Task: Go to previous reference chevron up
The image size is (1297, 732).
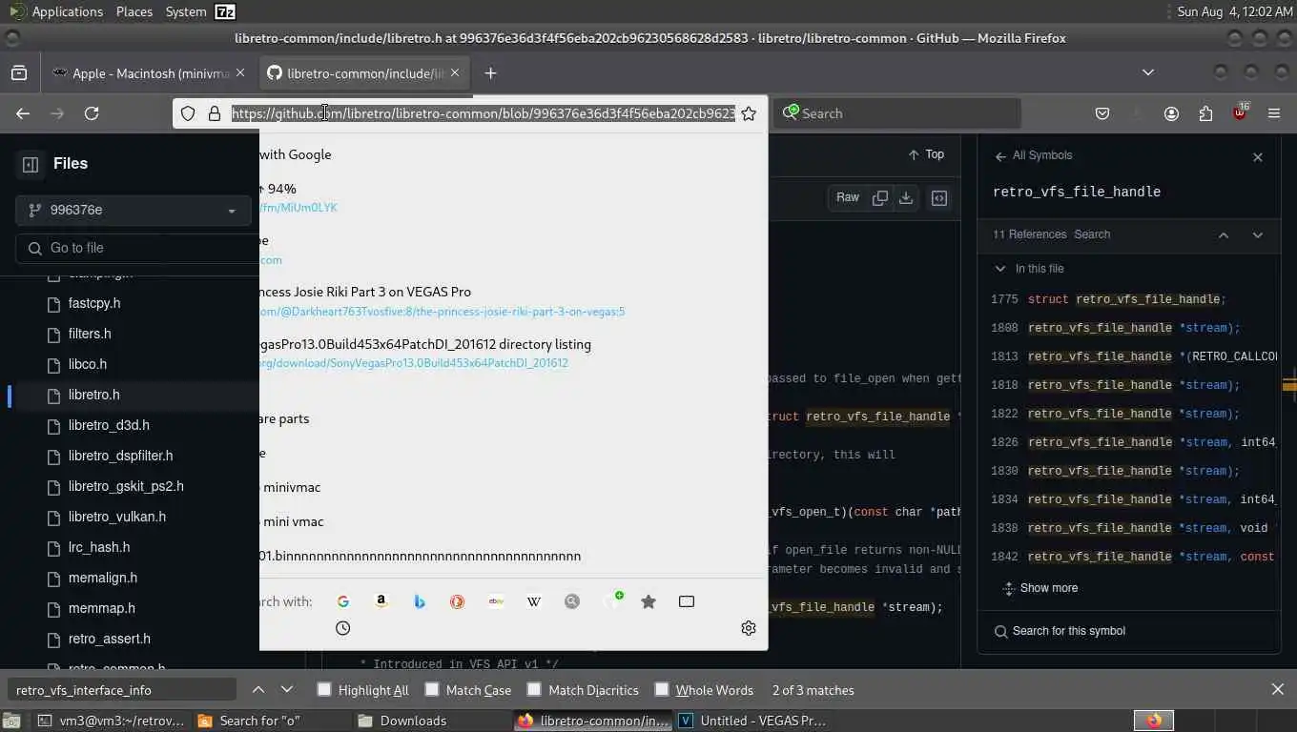Action: 1224,235
